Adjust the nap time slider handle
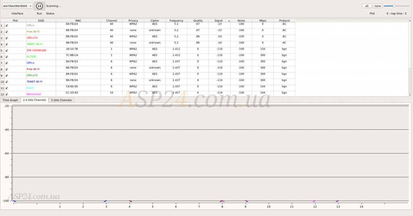413x216 pixels. [394, 6]
